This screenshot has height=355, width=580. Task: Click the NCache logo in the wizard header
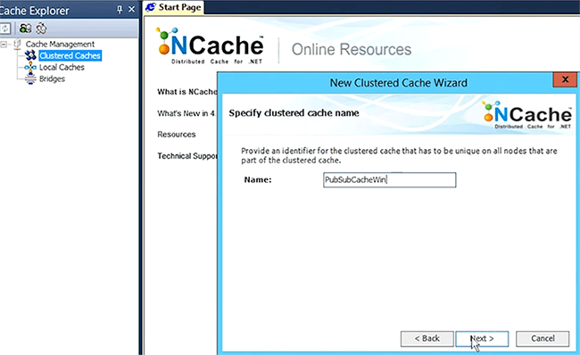coord(527,115)
